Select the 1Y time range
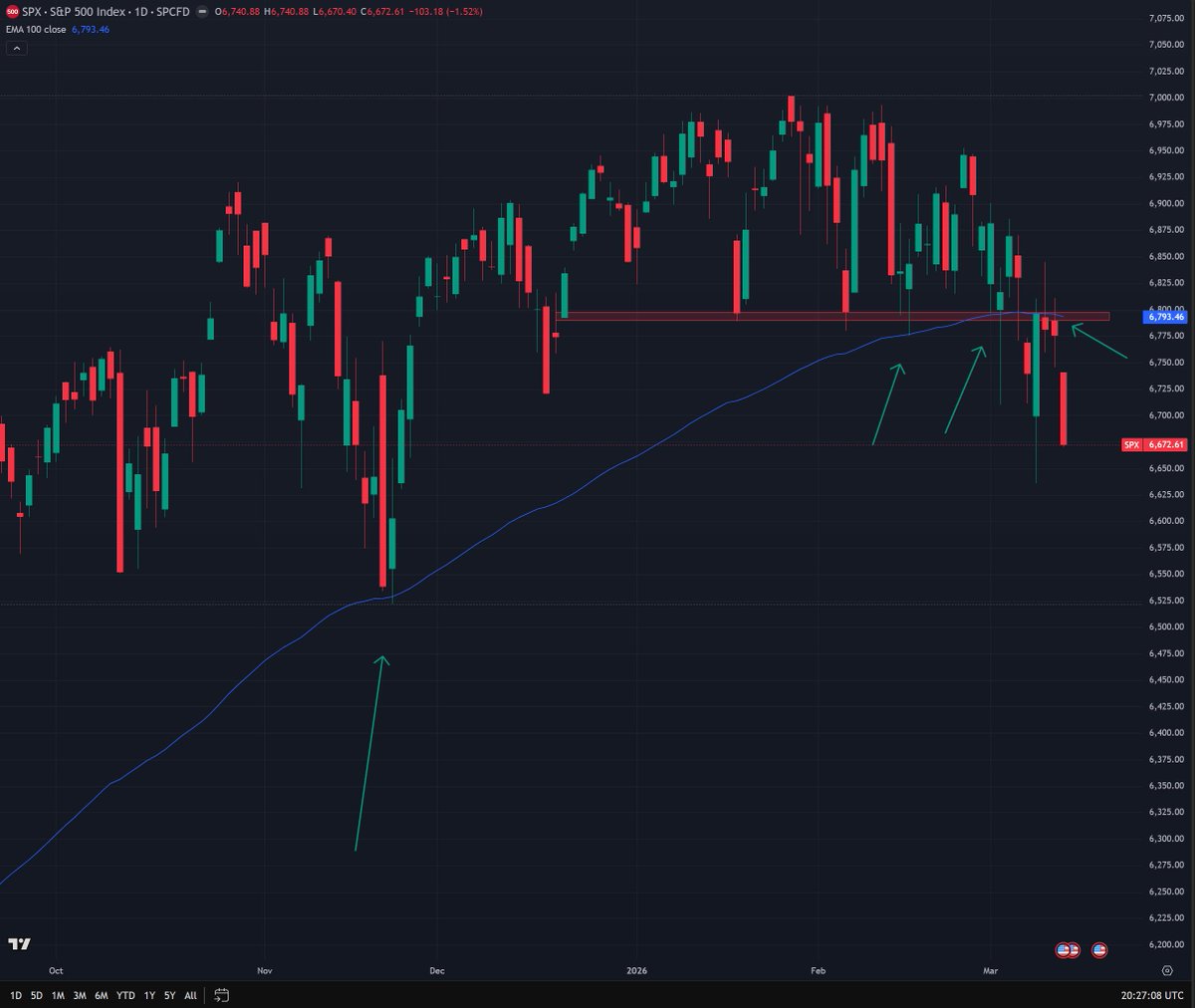 149,995
